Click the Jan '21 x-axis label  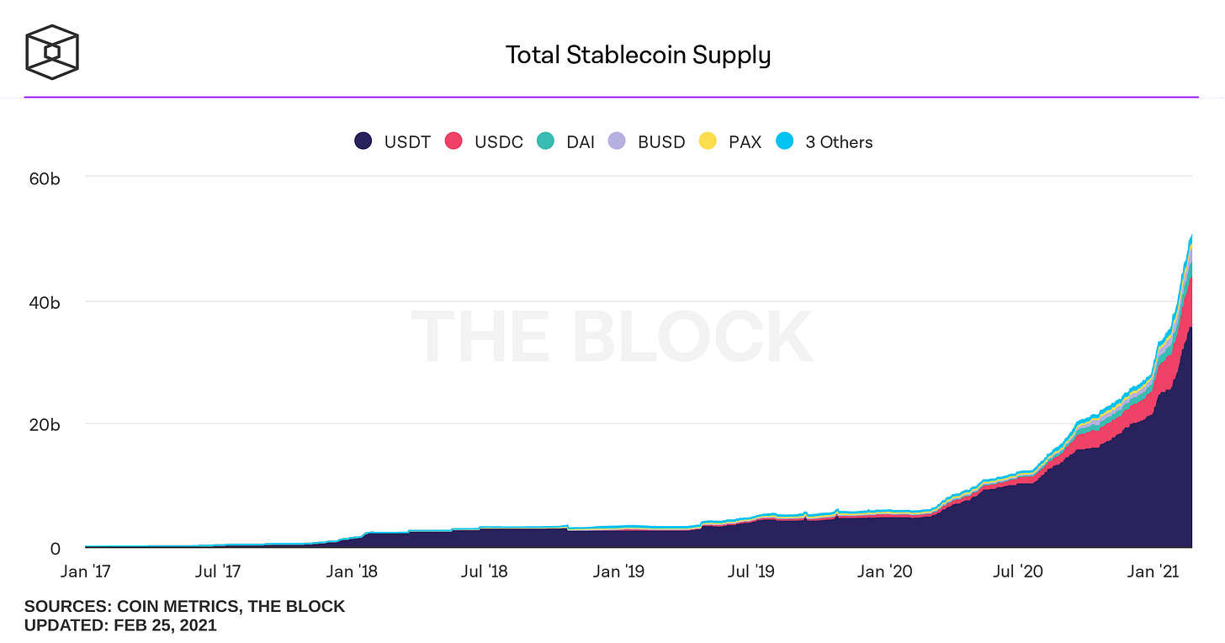(1152, 572)
